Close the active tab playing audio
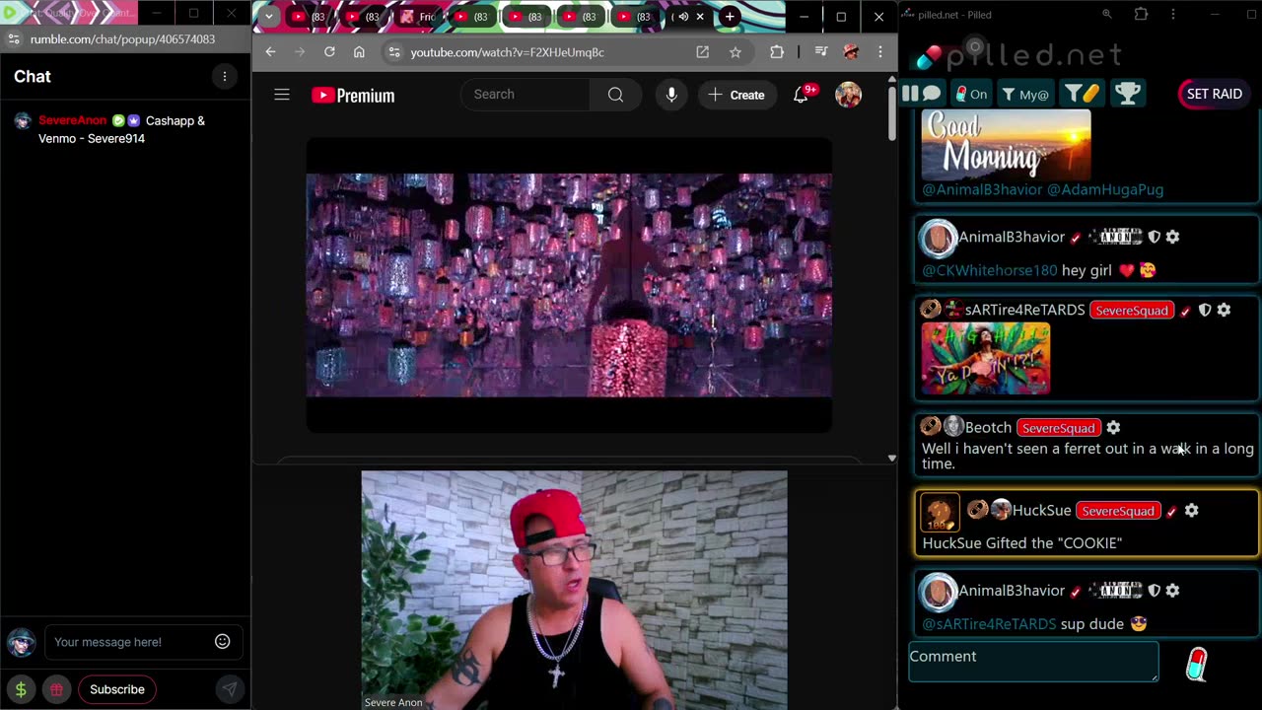Viewport: 1262px width, 710px height. pos(700,17)
